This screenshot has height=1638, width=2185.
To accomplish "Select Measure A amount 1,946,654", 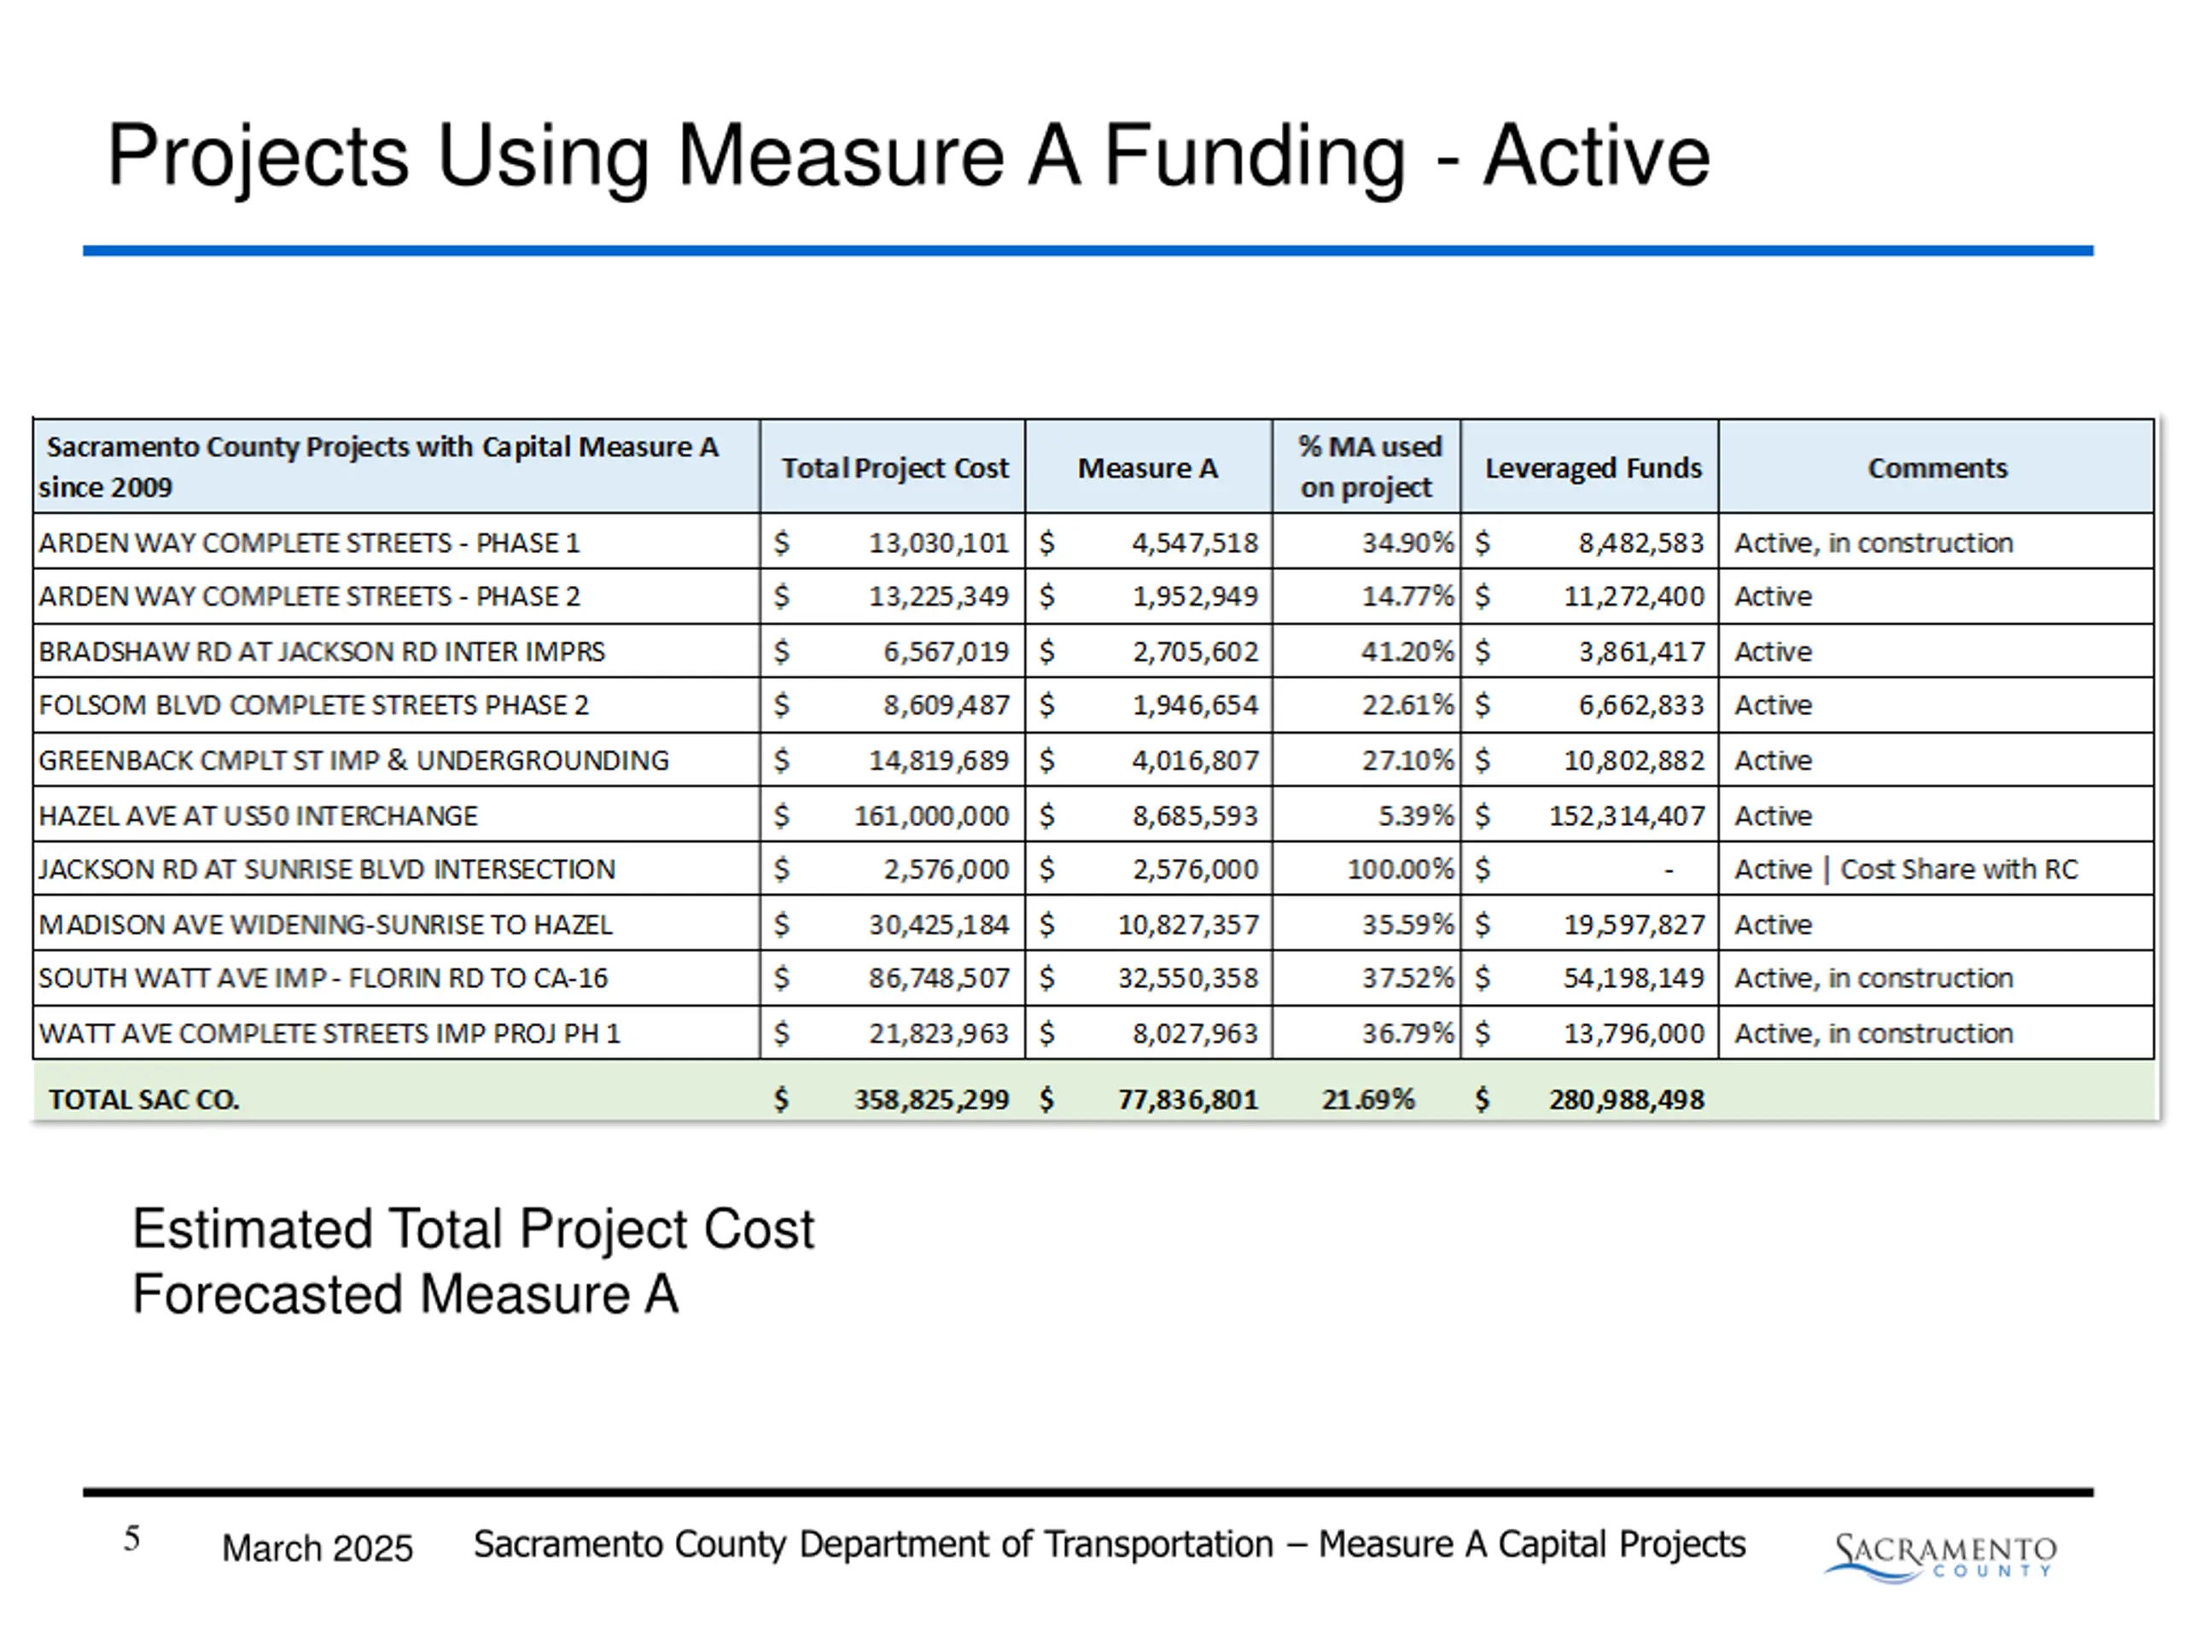I will pos(1195,705).
